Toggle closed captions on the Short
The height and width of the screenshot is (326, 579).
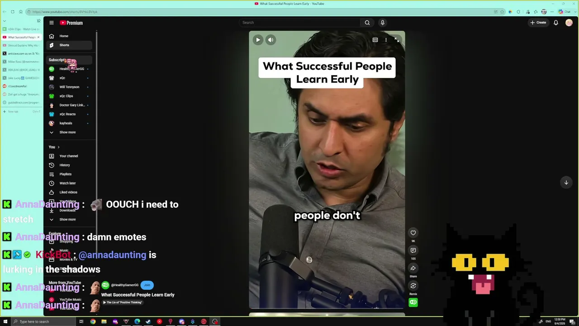tap(375, 40)
